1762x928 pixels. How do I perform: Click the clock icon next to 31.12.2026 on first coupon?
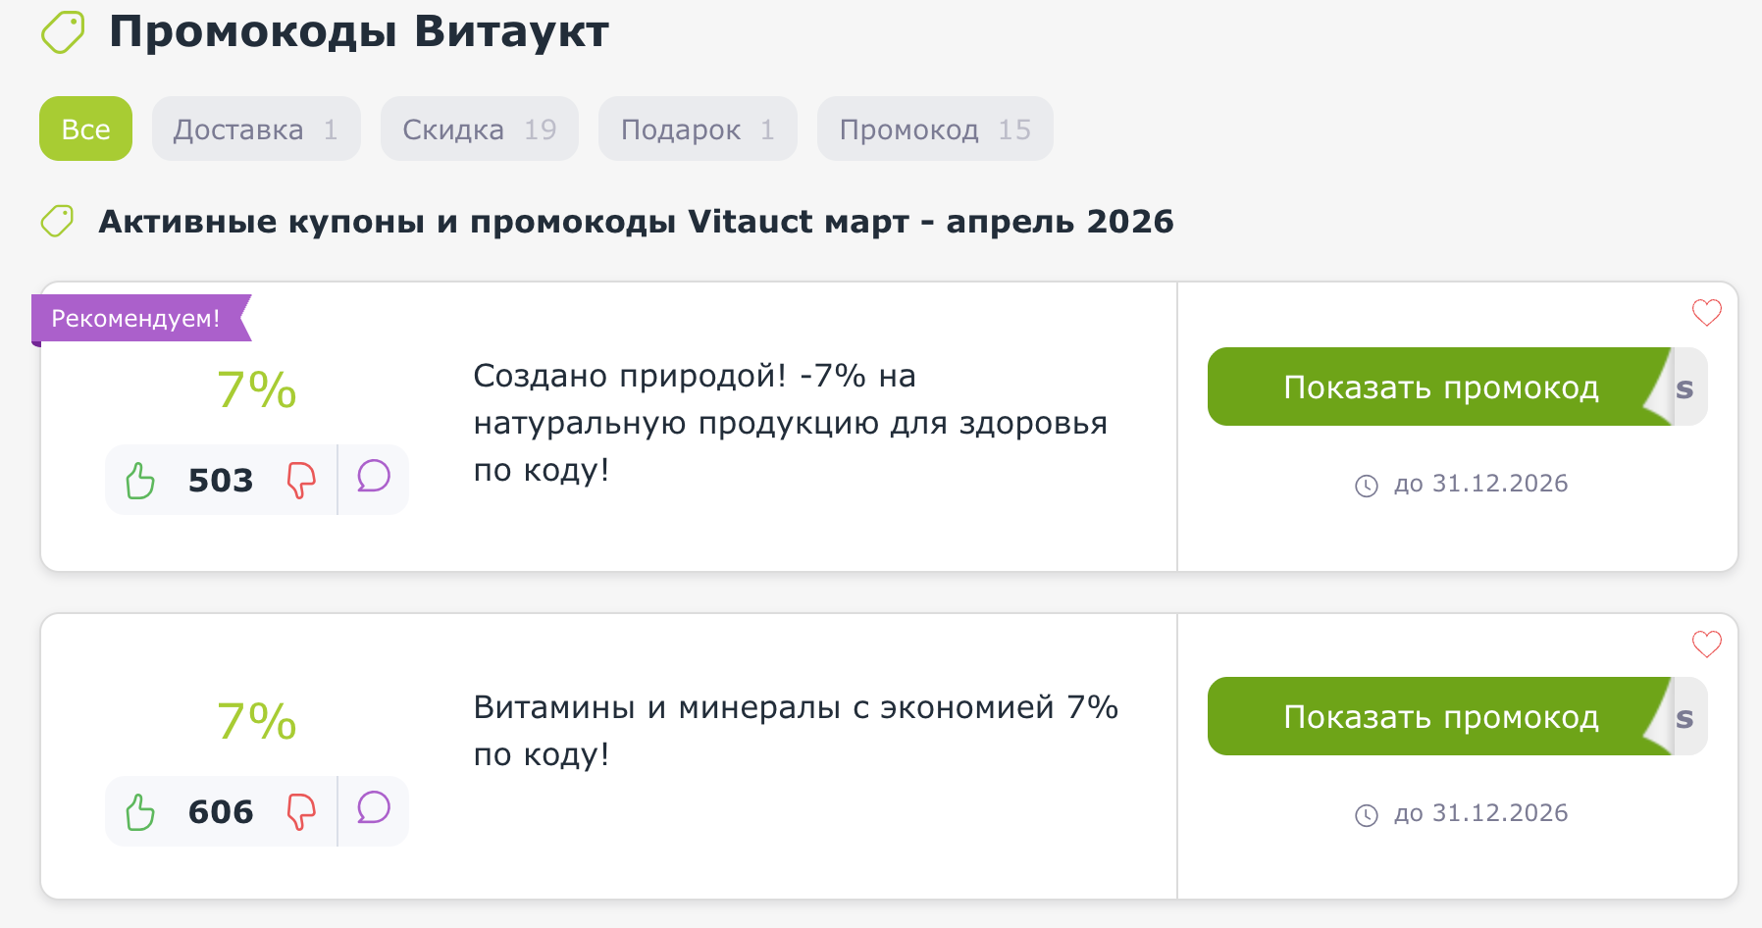coord(1366,484)
